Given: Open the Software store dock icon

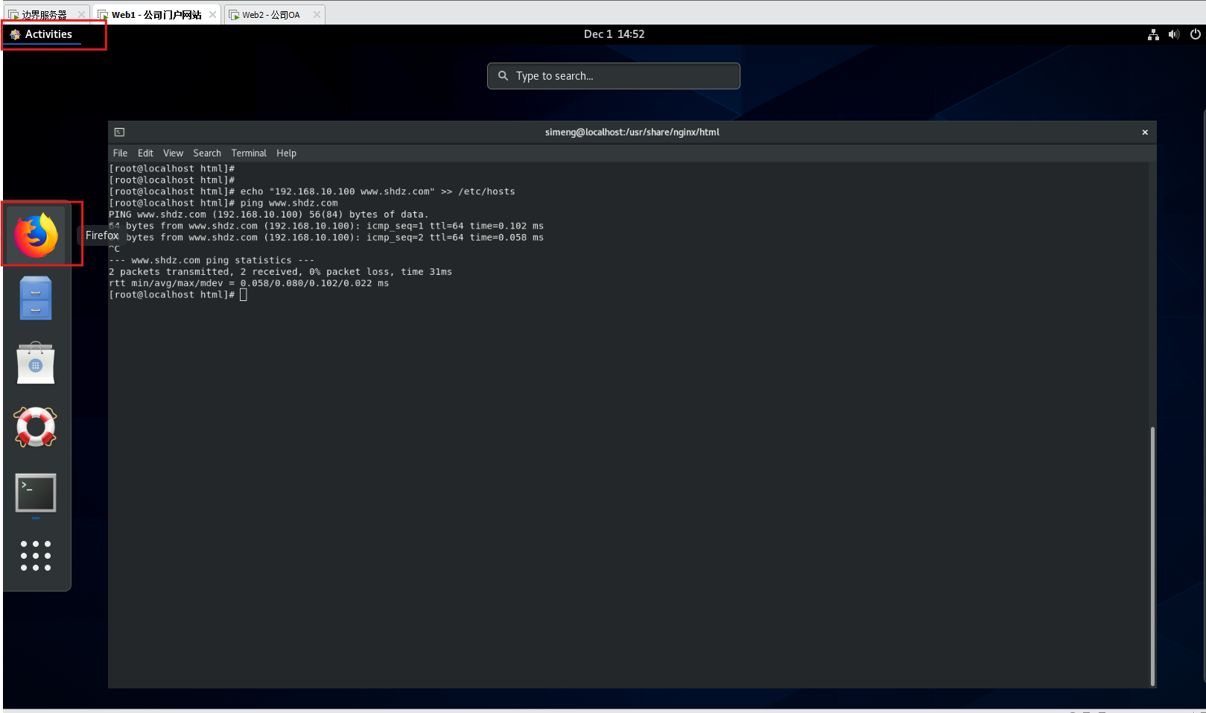Looking at the screenshot, I should [36, 364].
